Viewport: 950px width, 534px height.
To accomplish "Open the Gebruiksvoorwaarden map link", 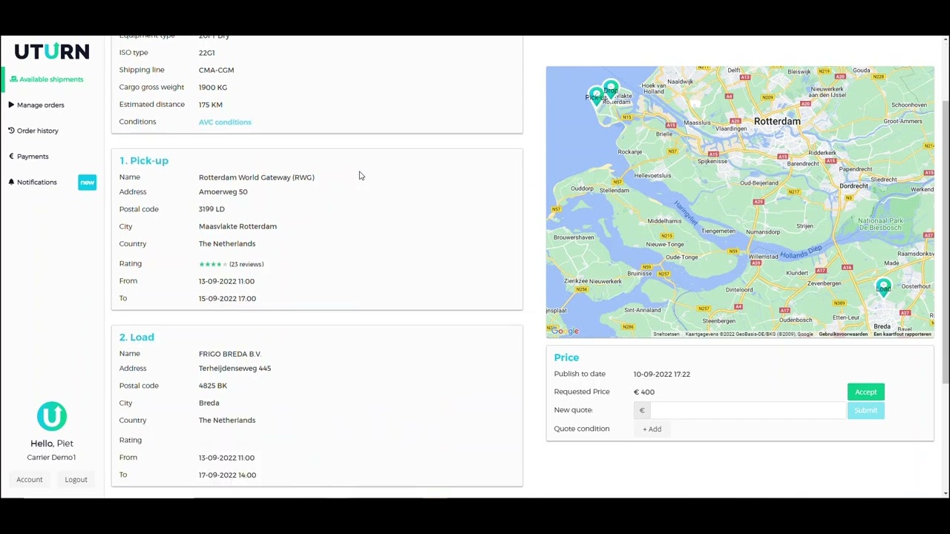I will point(843,334).
